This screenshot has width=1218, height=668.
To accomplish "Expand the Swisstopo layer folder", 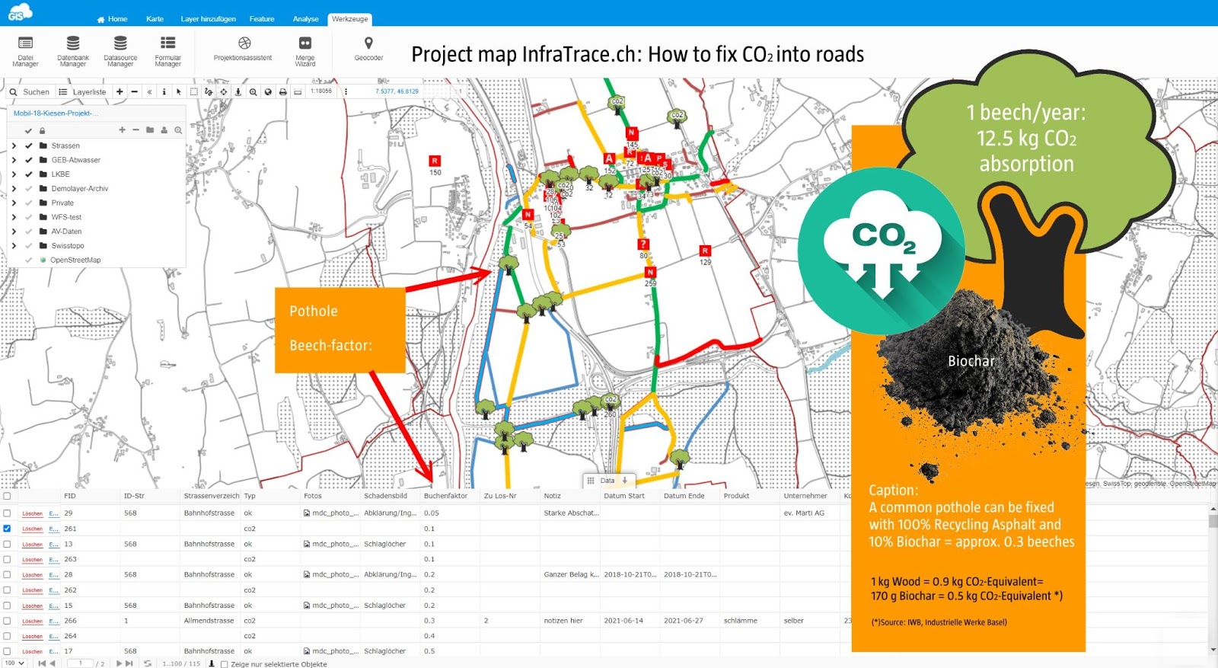I will click(x=14, y=246).
